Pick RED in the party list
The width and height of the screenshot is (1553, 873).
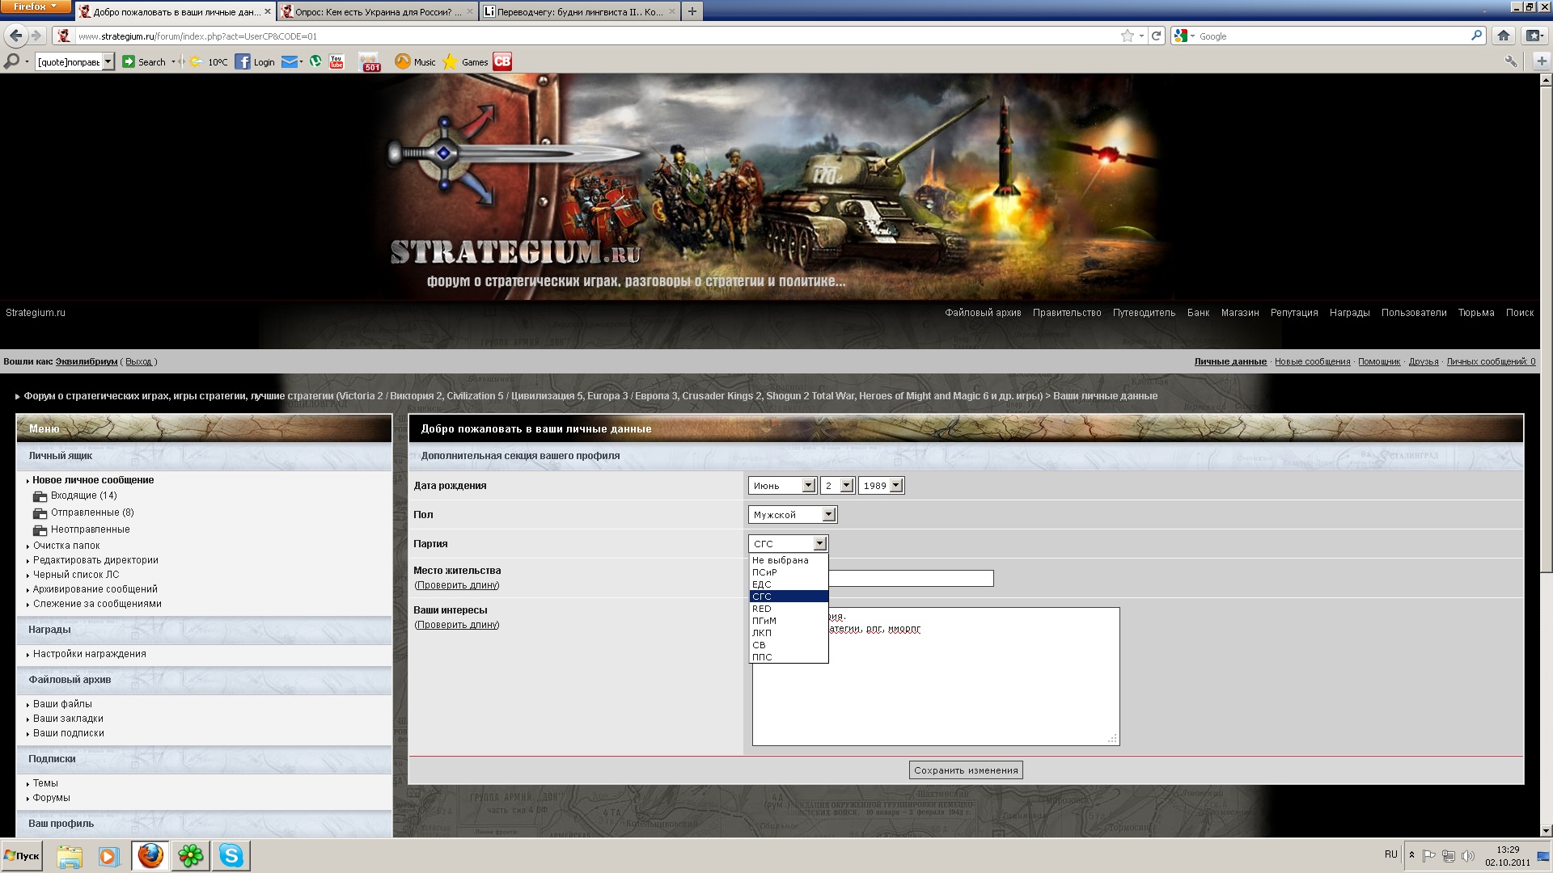tap(789, 609)
